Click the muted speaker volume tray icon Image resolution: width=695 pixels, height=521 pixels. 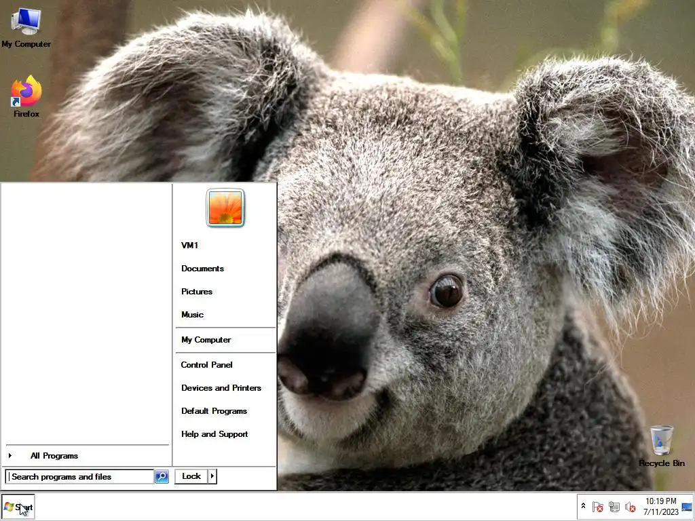(630, 507)
